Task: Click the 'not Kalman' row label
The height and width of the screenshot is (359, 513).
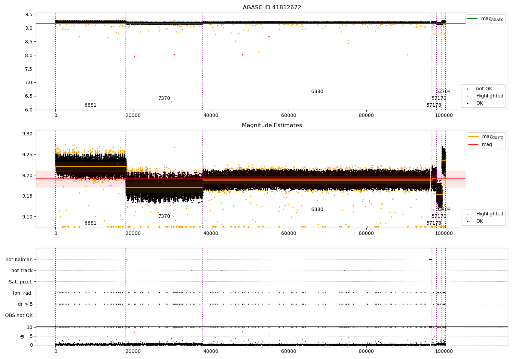Action: [x=19, y=260]
